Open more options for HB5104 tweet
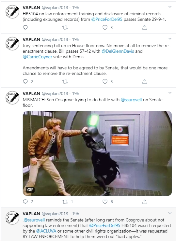176x241 pixels. [170, 7]
